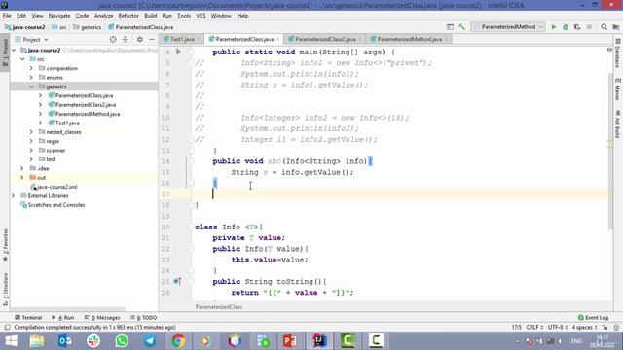The height and width of the screenshot is (350, 623).
Task: Expand the enums package
Action: [x=31, y=78]
